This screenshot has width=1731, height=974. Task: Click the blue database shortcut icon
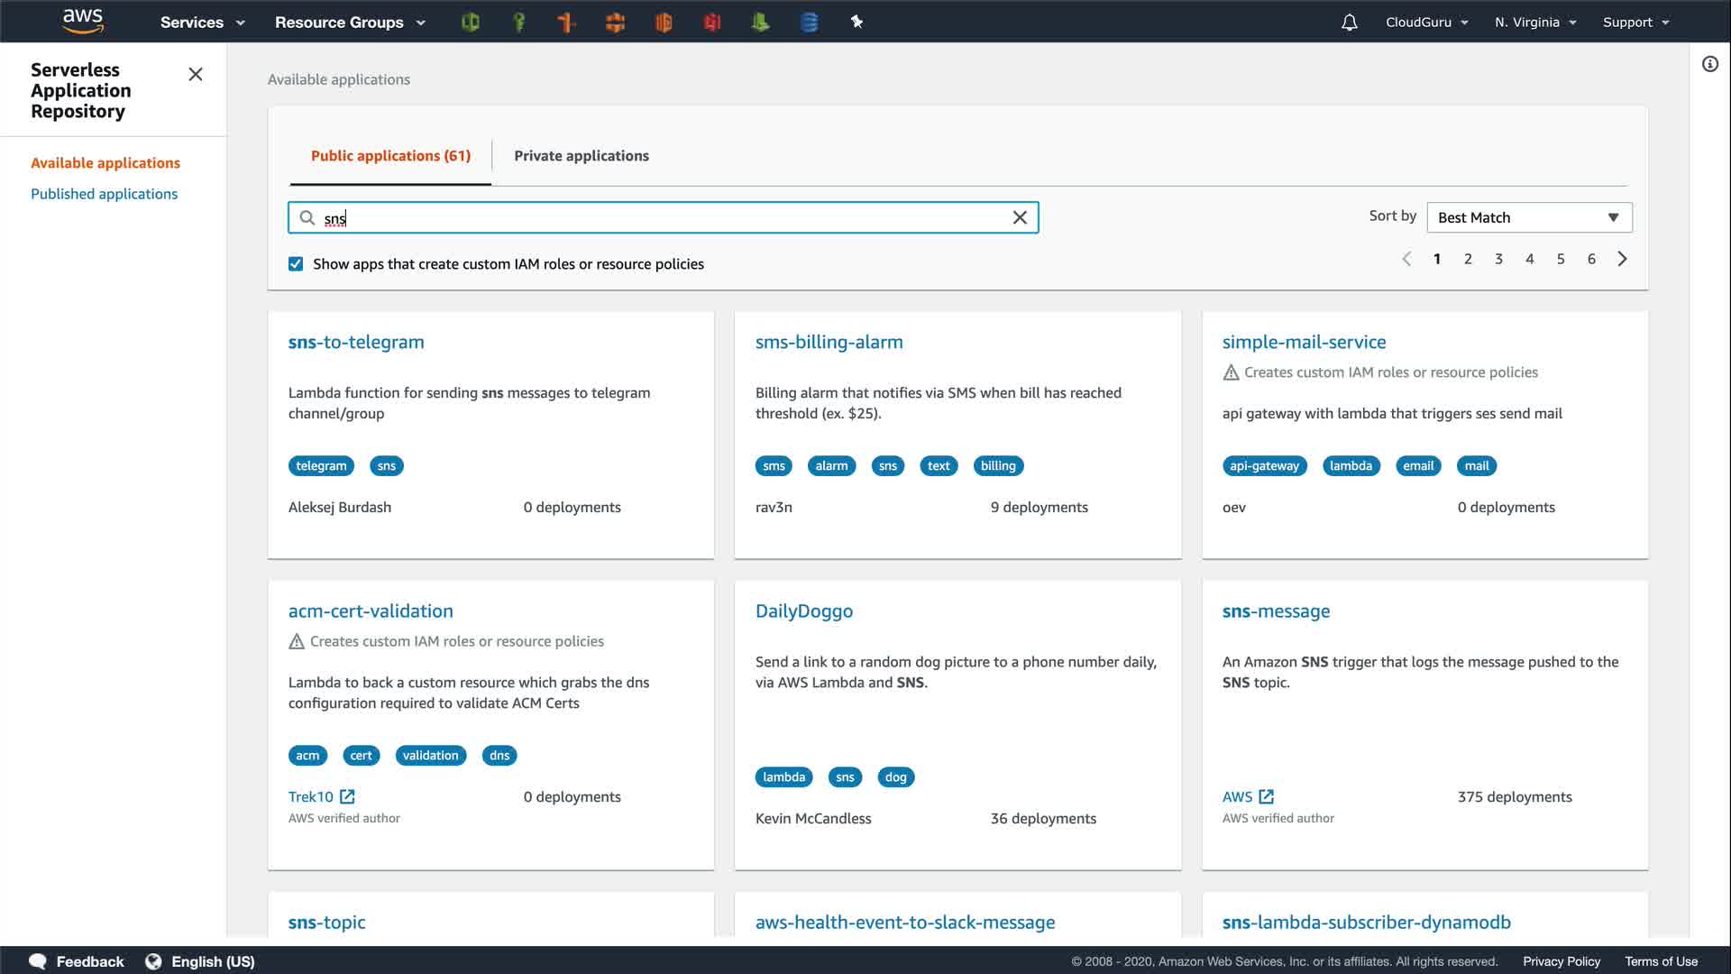click(809, 23)
